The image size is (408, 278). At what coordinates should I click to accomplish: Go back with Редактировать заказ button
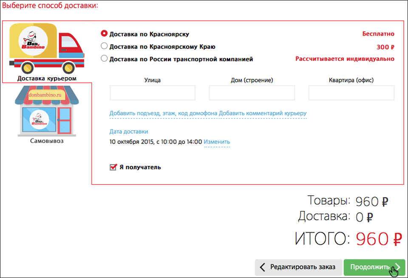click(x=298, y=267)
